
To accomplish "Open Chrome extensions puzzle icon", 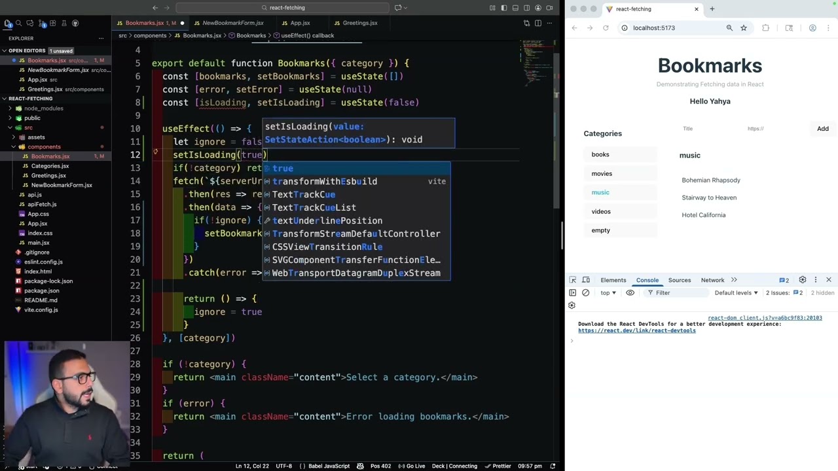I will click(x=766, y=28).
